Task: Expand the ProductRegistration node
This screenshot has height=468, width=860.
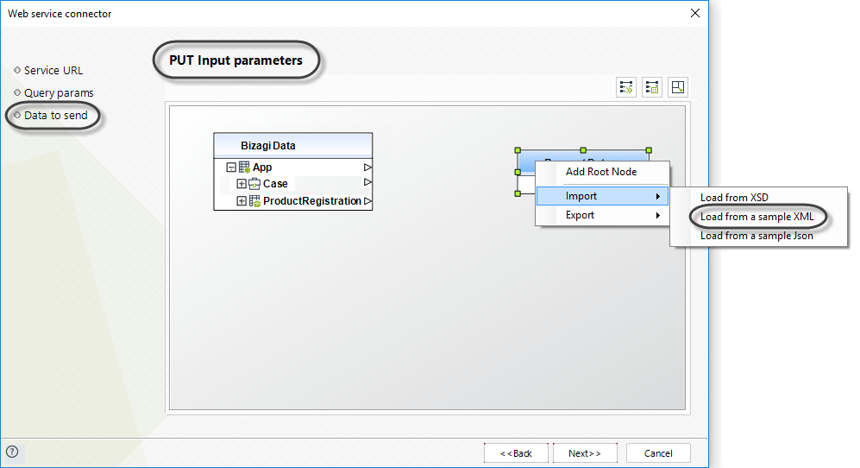Action: [x=242, y=201]
